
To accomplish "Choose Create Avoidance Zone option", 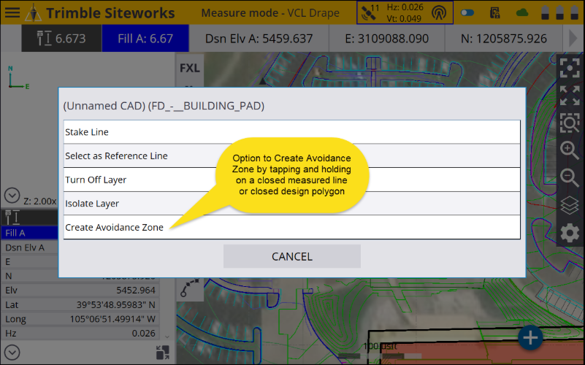I will [x=291, y=227].
